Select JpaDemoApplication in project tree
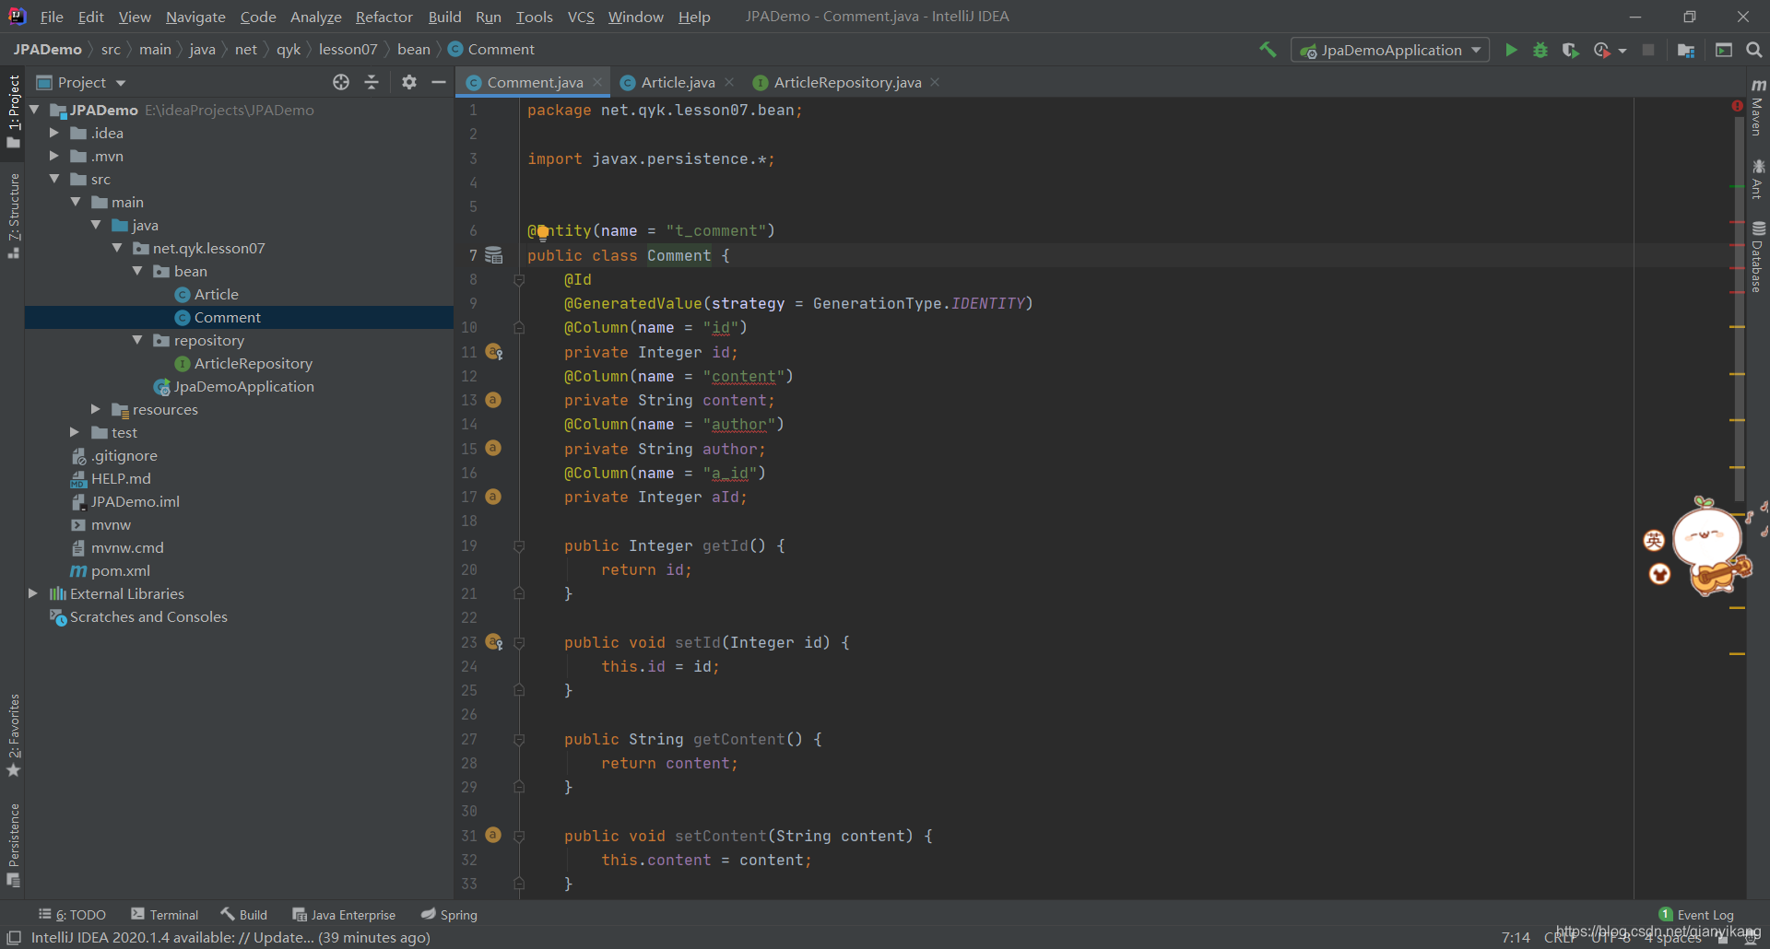 tap(243, 386)
